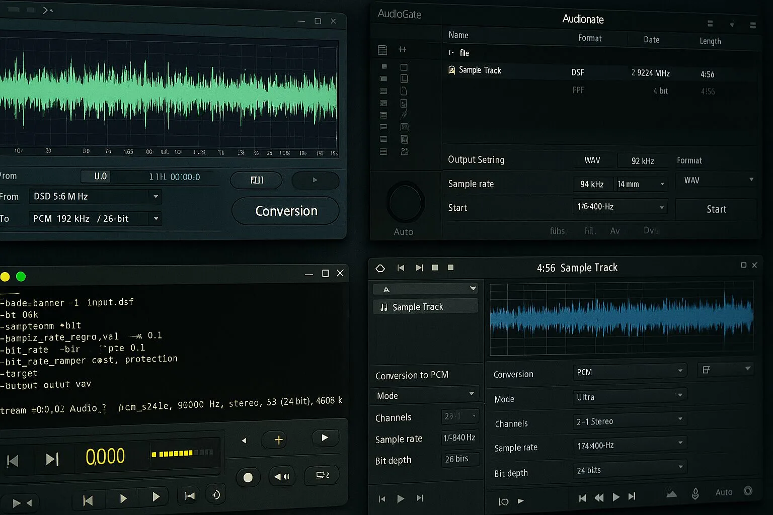Click the microphone icon in the player footer
773x515 pixels.
click(x=695, y=494)
